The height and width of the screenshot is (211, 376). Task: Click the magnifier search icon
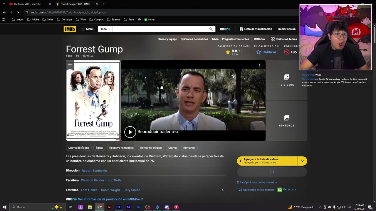click(211, 29)
